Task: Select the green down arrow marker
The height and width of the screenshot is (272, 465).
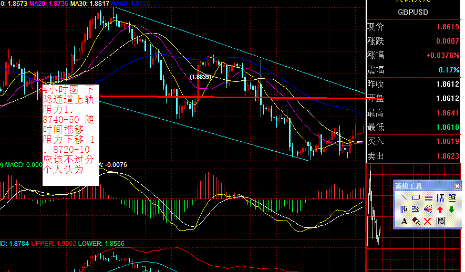Action: [x=452, y=210]
